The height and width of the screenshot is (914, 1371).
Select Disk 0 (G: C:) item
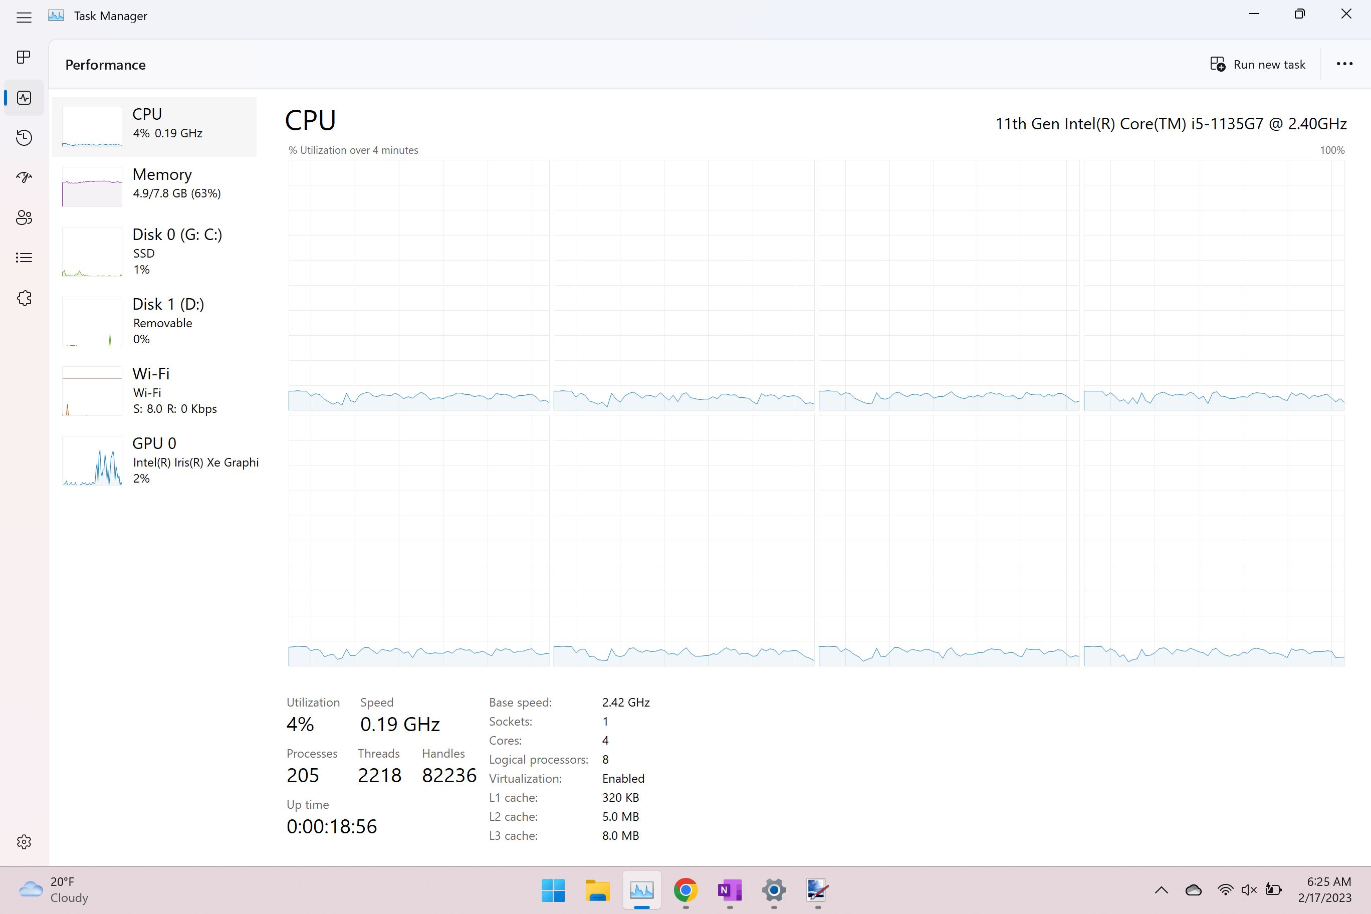coord(154,251)
